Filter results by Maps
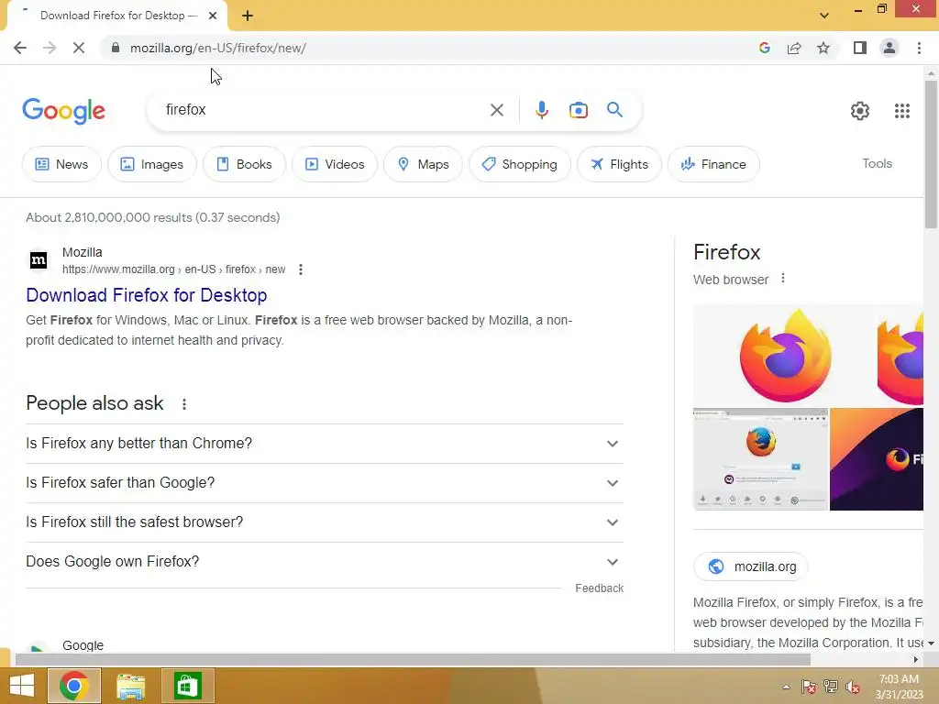Viewport: 939px width, 704px height. (x=423, y=164)
